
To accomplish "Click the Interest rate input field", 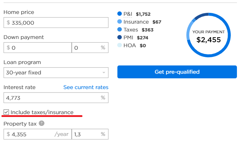I will [x=56, y=98].
